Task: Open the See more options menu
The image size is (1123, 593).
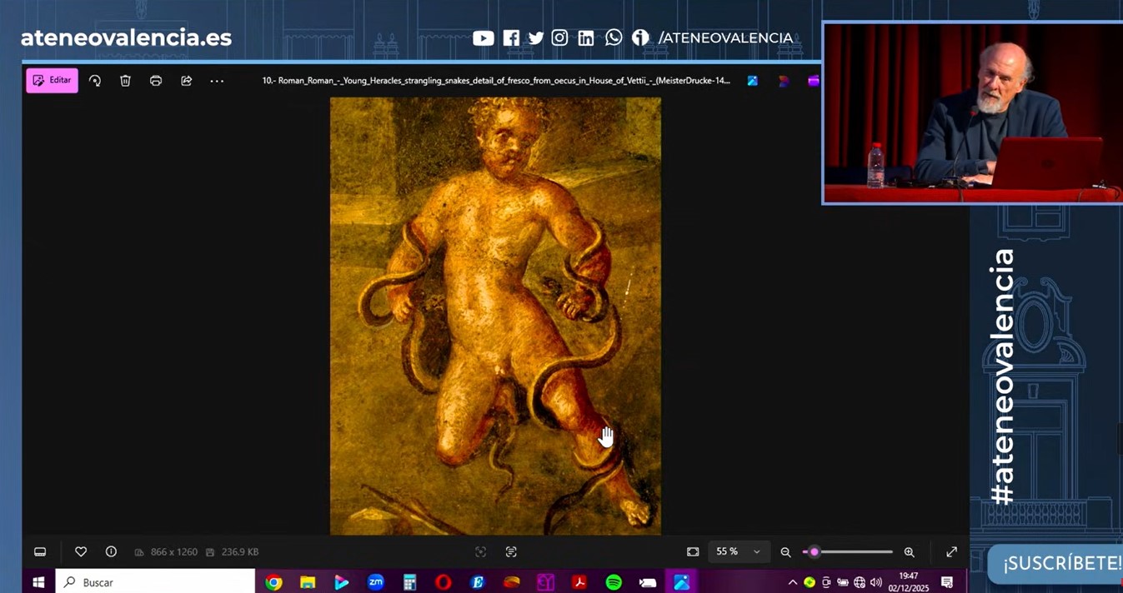Action: coord(217,80)
